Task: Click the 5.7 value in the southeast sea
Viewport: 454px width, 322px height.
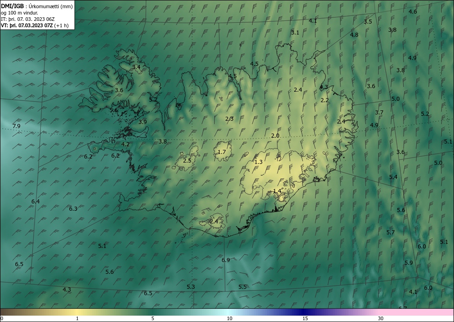Action: 390,232
